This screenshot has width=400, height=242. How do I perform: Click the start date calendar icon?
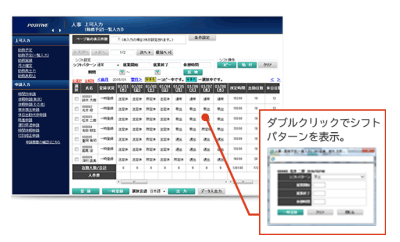tap(122, 72)
